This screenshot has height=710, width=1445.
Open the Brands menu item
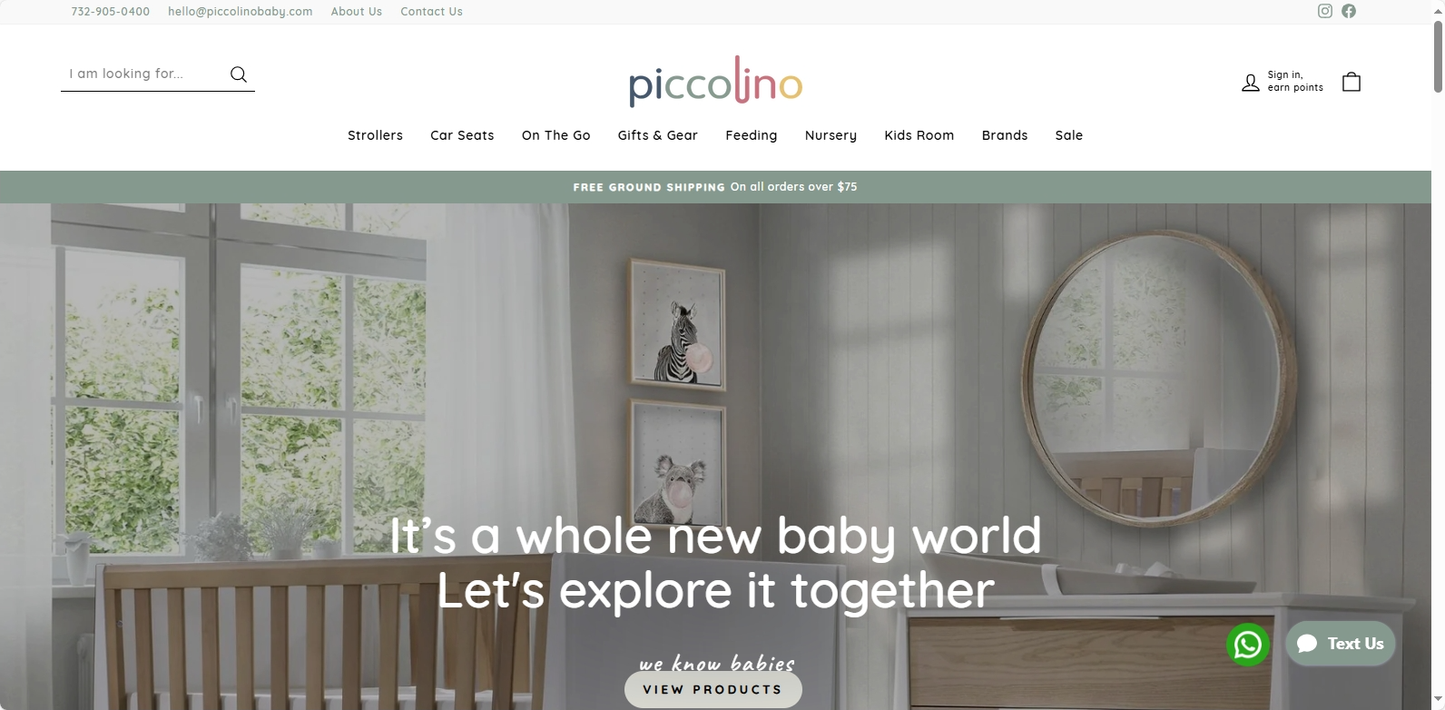(x=1005, y=135)
